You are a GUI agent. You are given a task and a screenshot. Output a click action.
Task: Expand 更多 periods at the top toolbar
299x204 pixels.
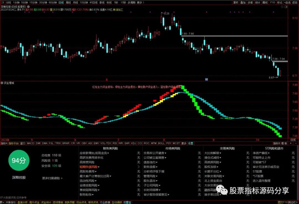[141, 2]
